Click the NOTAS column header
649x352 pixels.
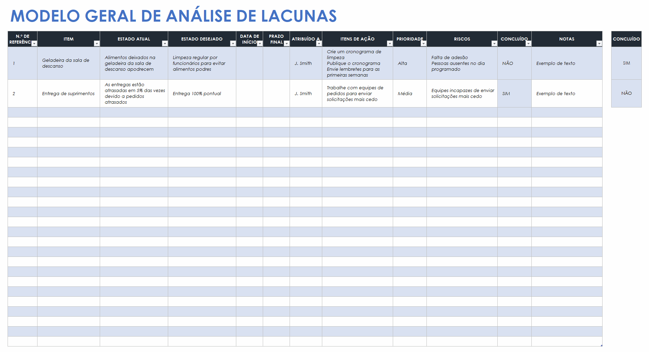point(567,39)
